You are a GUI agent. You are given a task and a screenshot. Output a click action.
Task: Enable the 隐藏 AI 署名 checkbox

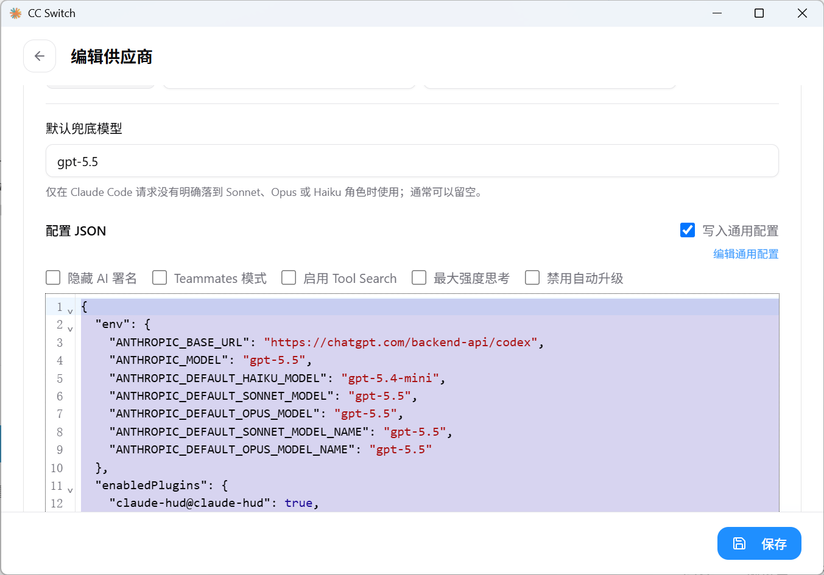pos(53,277)
